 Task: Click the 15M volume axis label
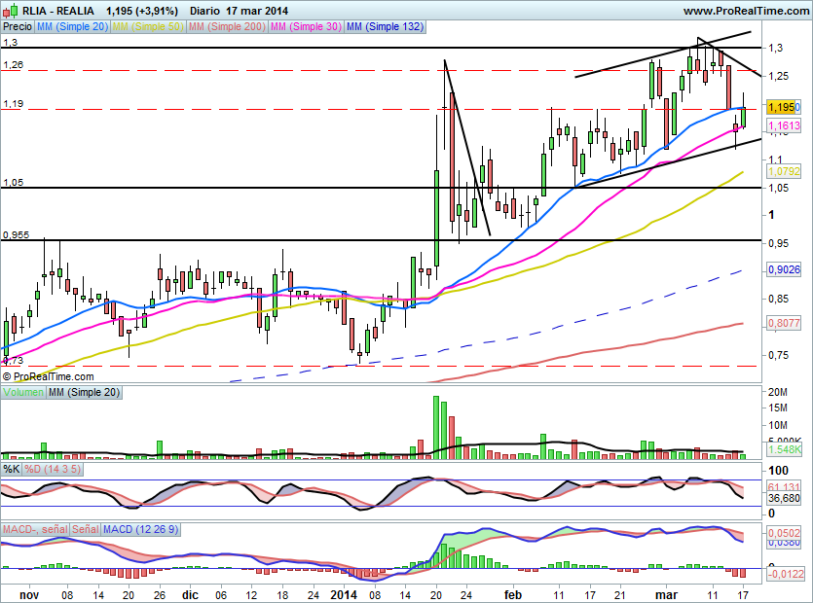tap(778, 408)
